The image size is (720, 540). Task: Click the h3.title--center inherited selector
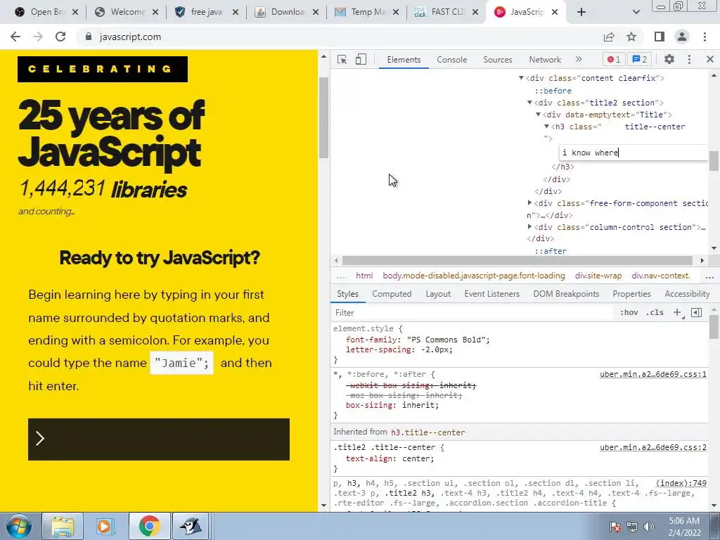click(x=428, y=432)
